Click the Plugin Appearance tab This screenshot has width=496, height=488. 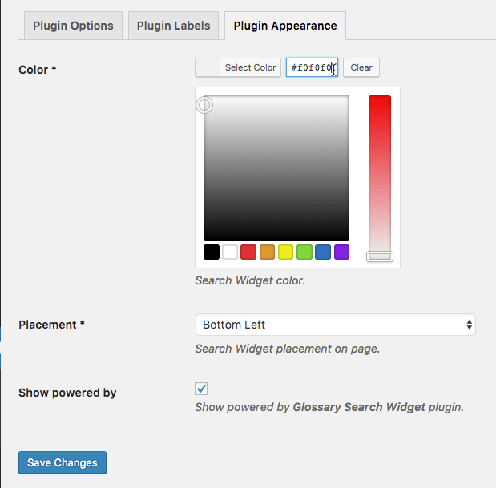(x=285, y=26)
